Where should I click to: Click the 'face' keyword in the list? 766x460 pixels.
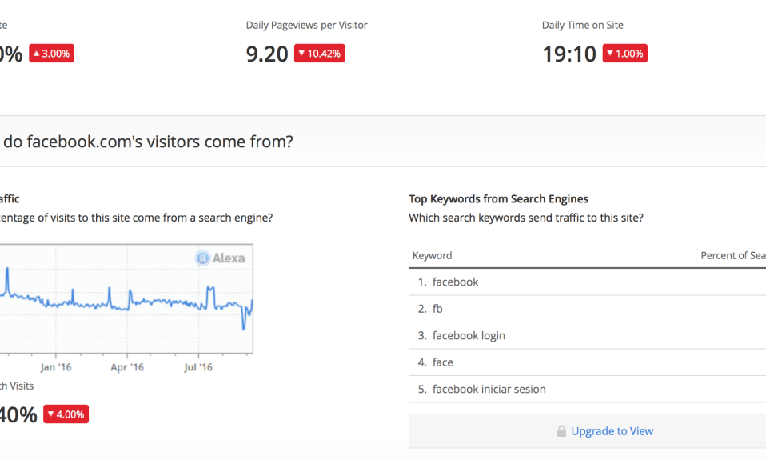tap(442, 362)
